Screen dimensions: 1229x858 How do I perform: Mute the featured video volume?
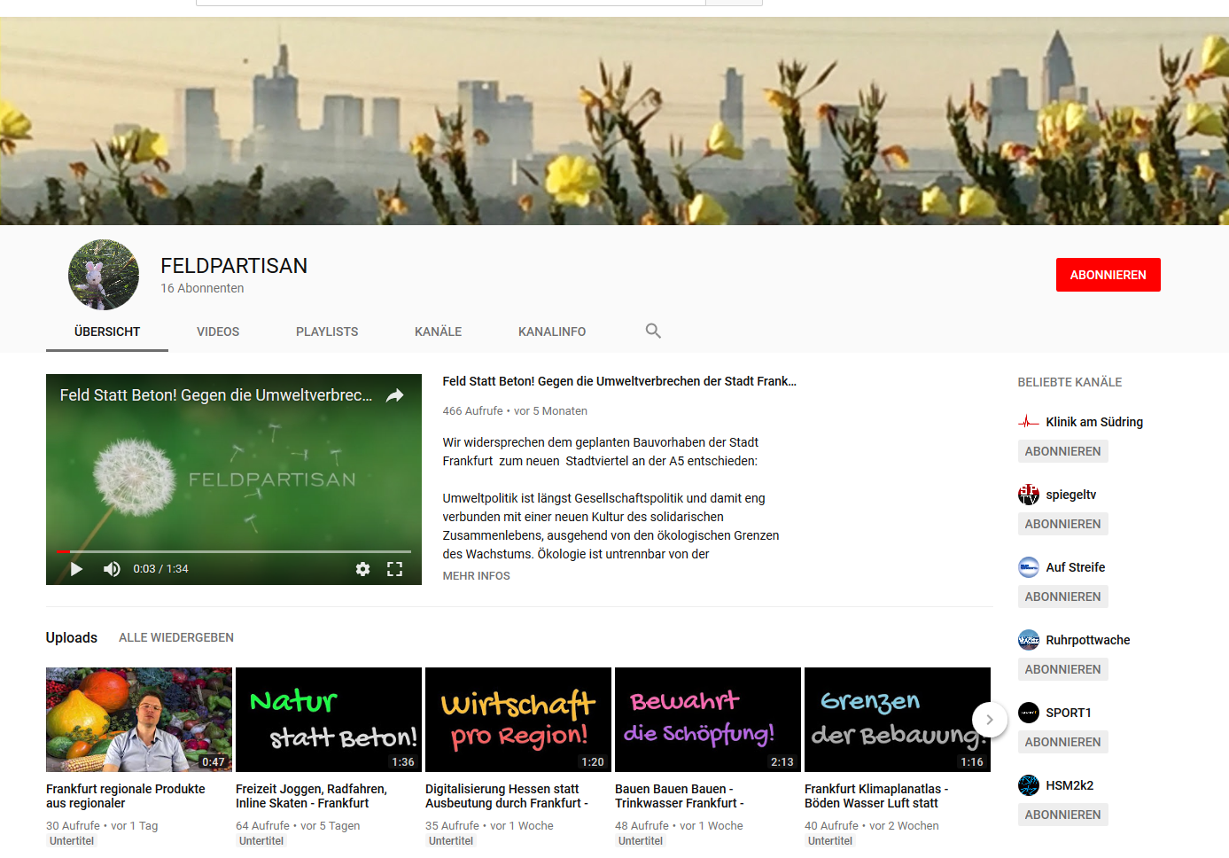112,569
